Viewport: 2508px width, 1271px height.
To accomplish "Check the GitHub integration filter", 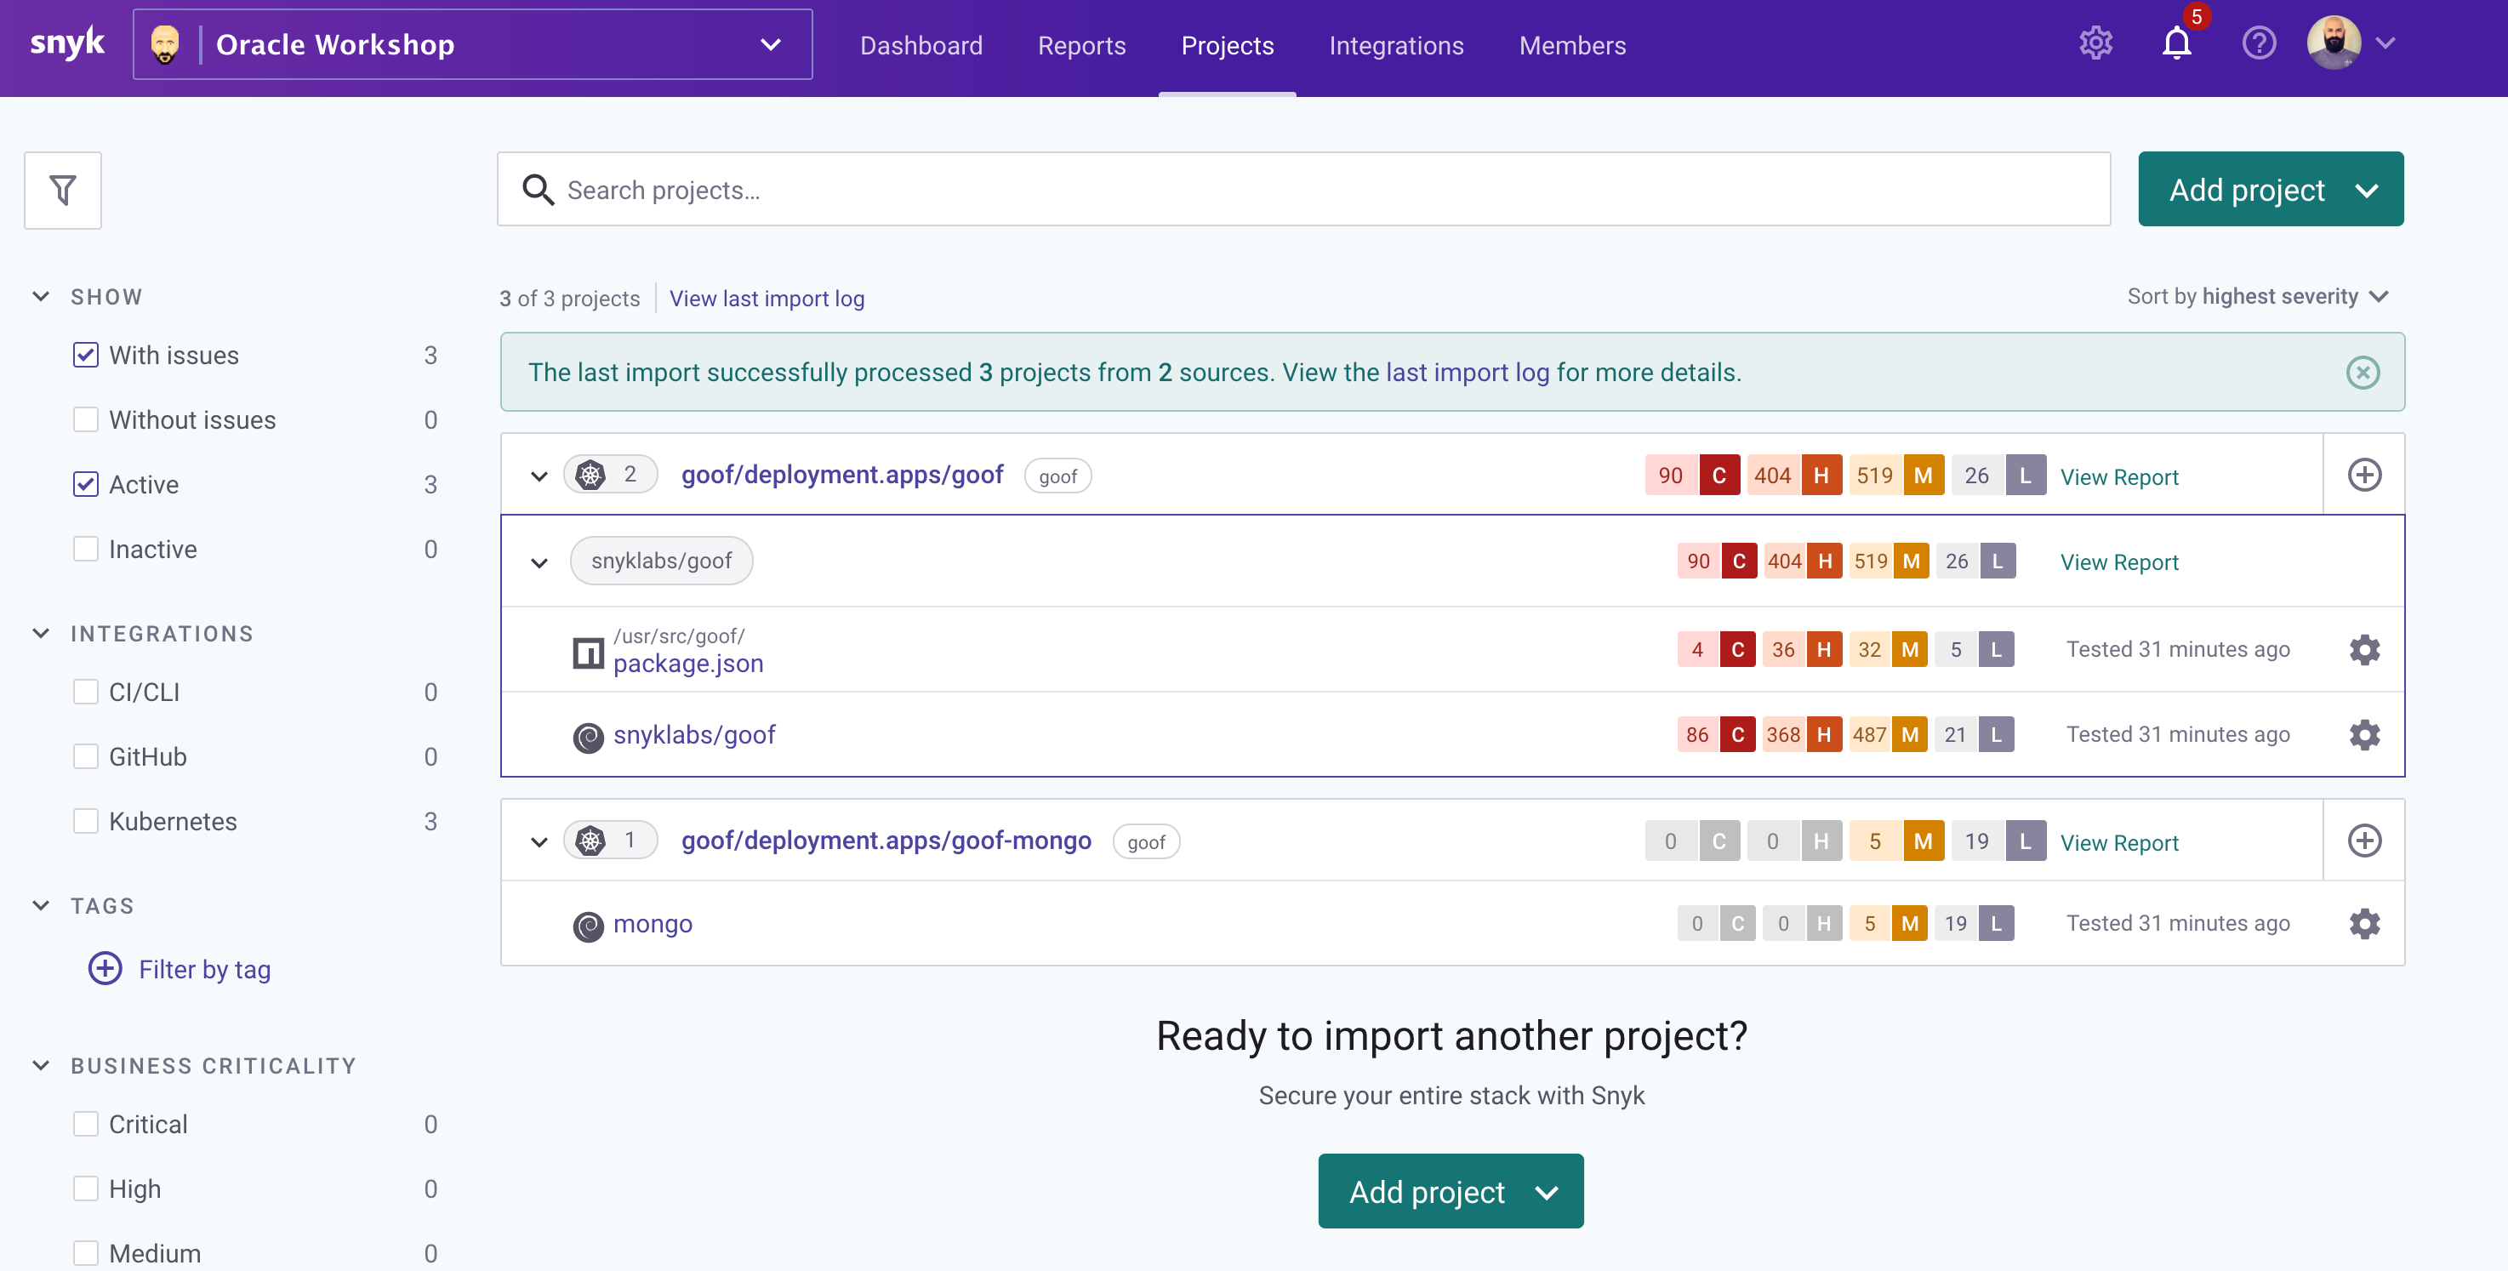I will tap(86, 757).
